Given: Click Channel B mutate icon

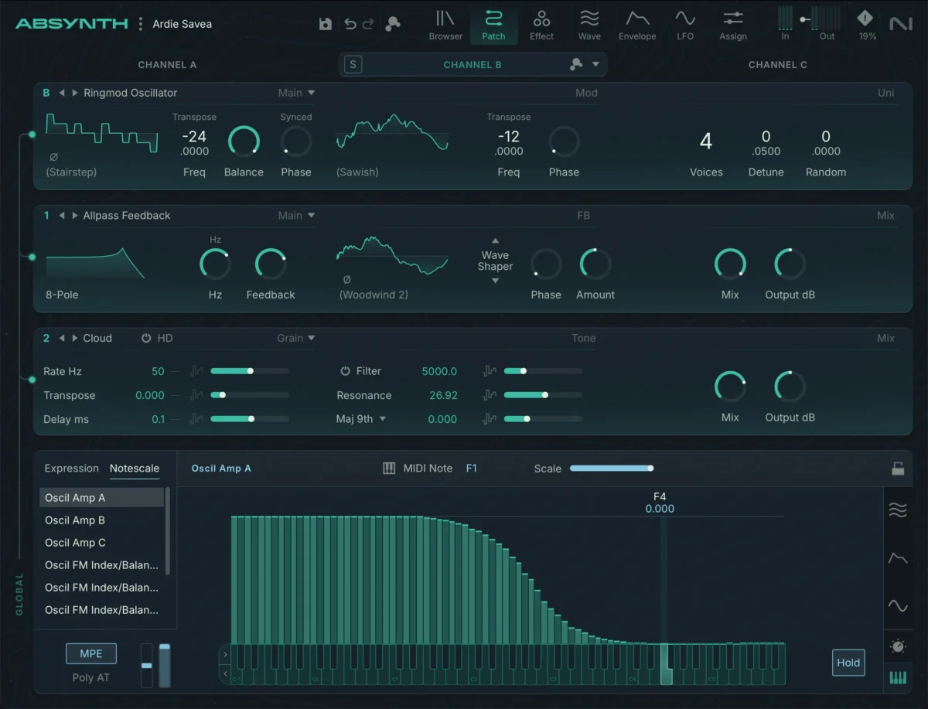Looking at the screenshot, I should [x=576, y=65].
